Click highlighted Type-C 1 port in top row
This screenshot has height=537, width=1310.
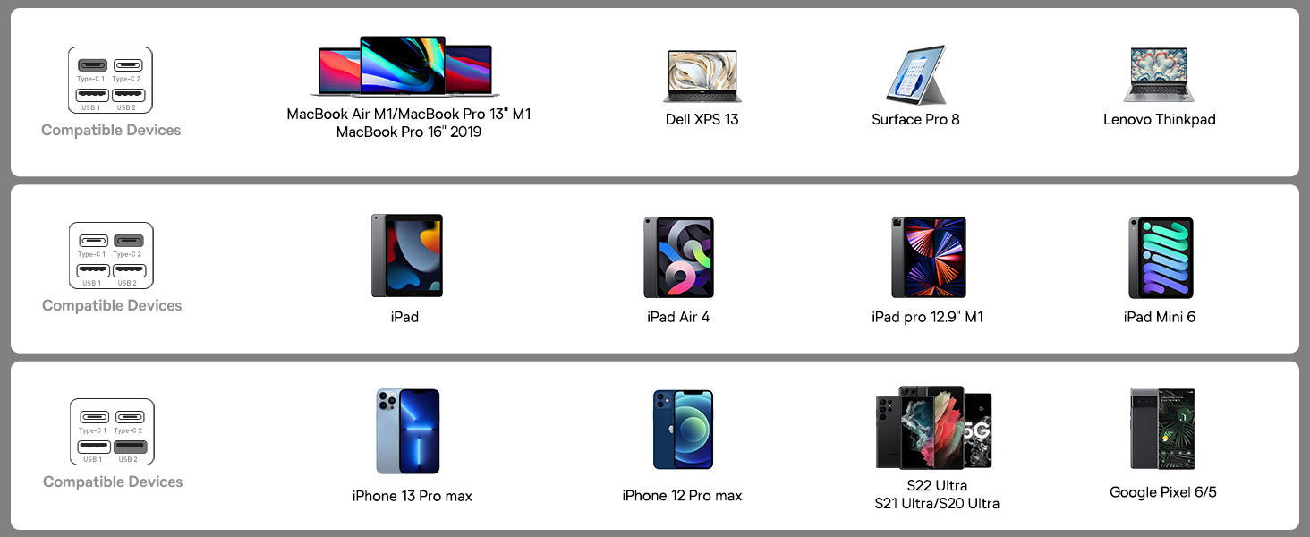(x=92, y=65)
